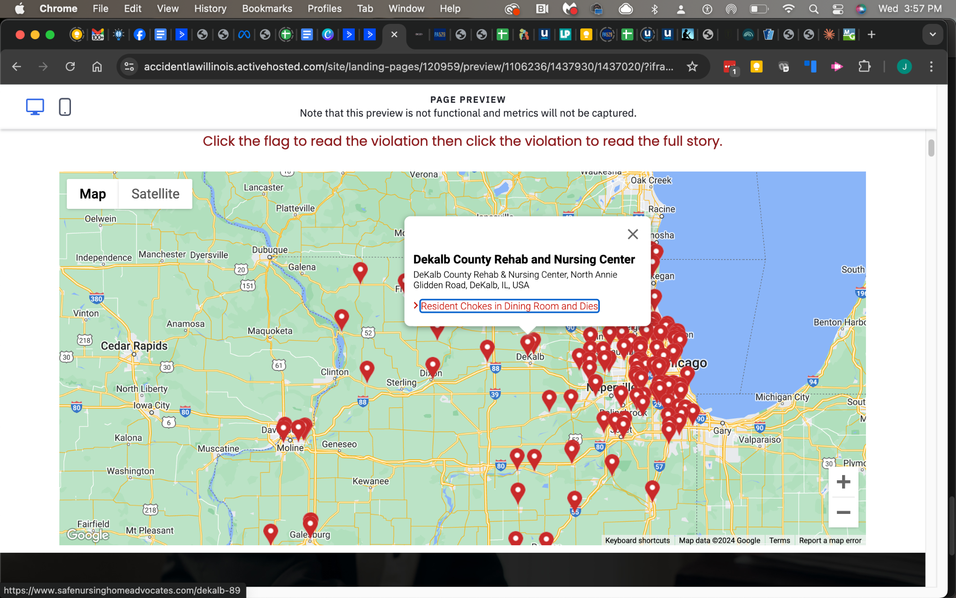Open the History menu
Image resolution: width=956 pixels, height=598 pixels.
click(x=210, y=8)
